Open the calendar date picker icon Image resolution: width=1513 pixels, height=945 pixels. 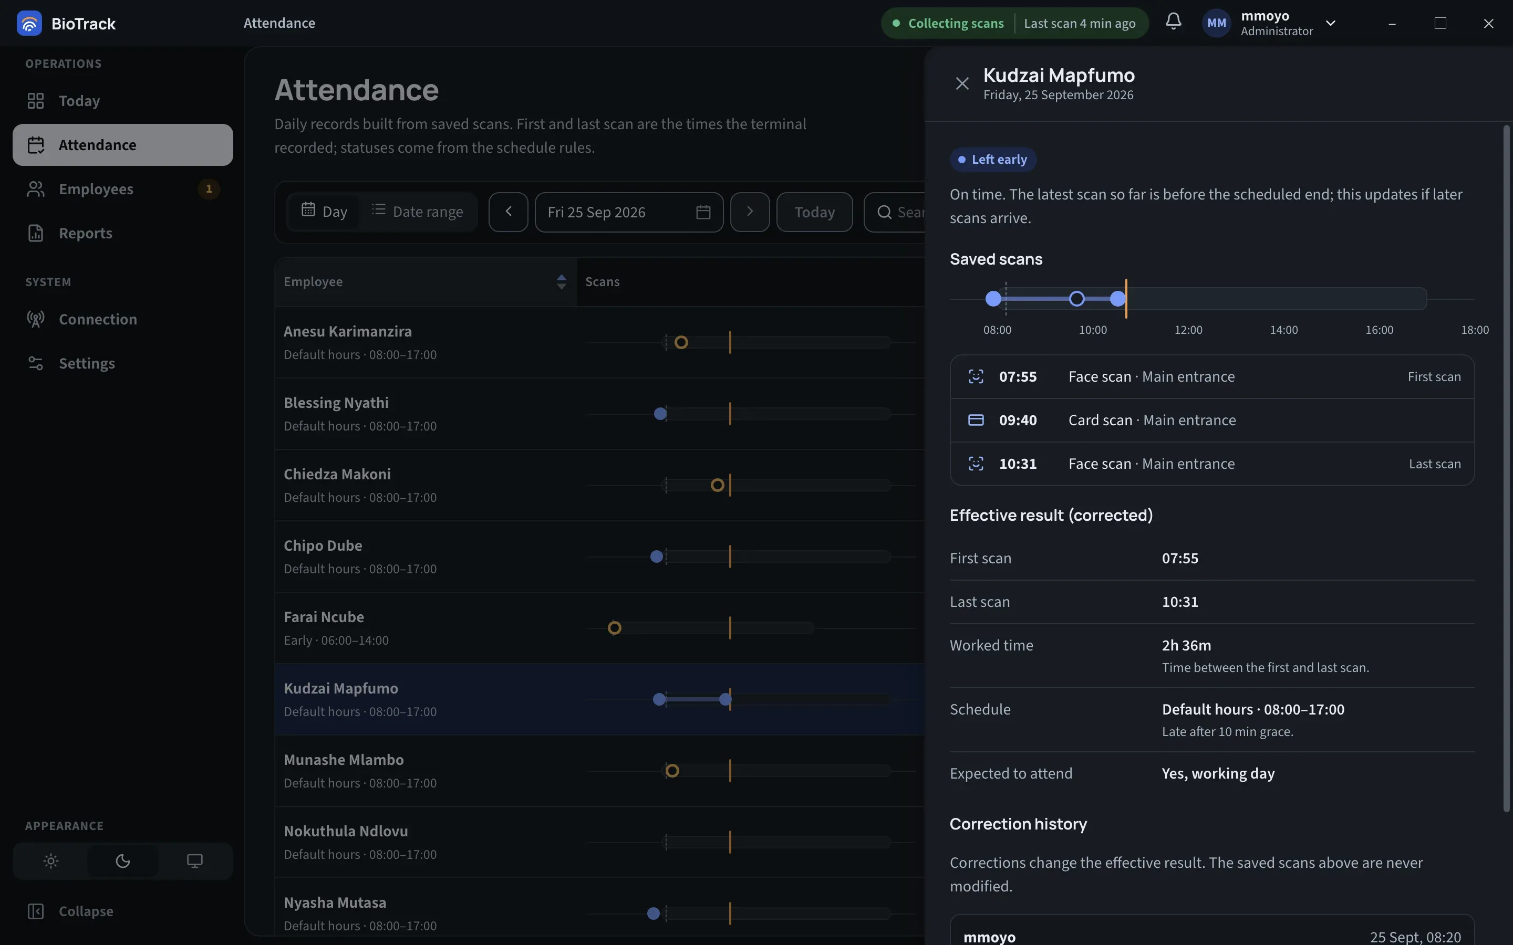[703, 212]
